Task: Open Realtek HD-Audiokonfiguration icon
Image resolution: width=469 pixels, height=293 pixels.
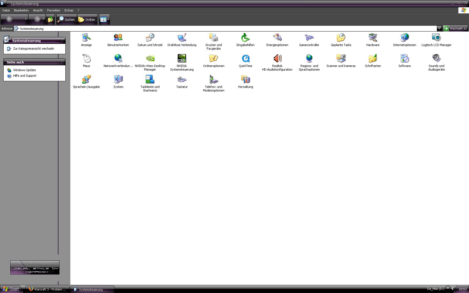Action: [x=277, y=58]
